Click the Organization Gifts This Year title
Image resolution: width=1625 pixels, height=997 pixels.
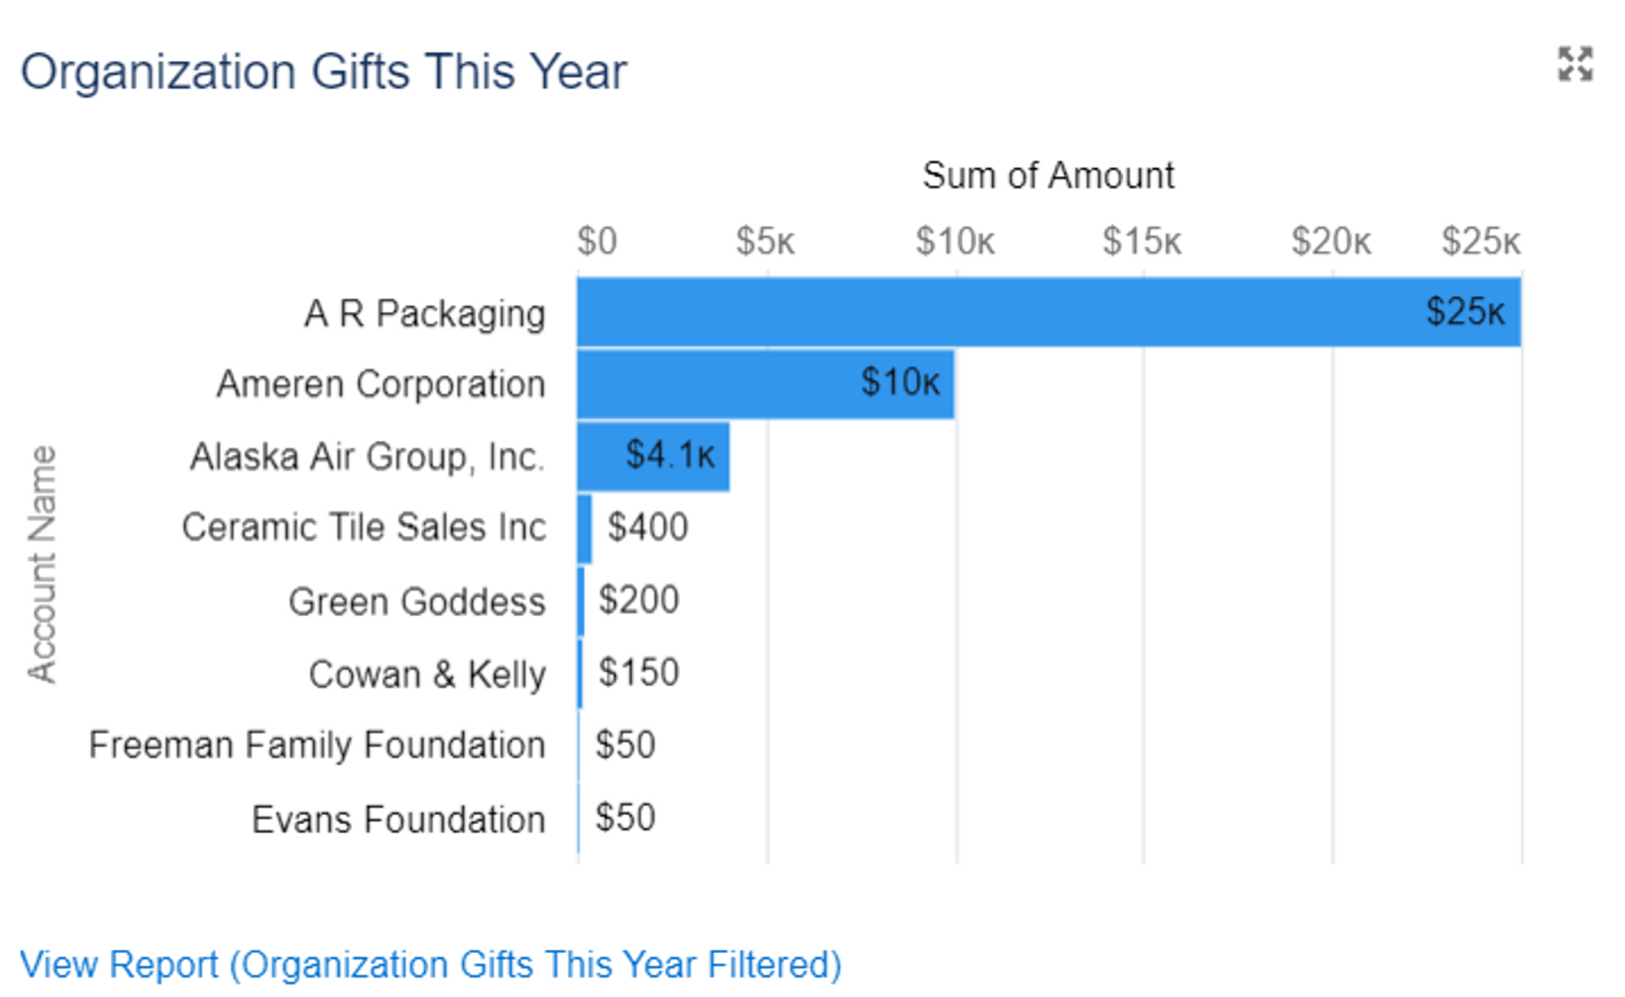(x=323, y=71)
